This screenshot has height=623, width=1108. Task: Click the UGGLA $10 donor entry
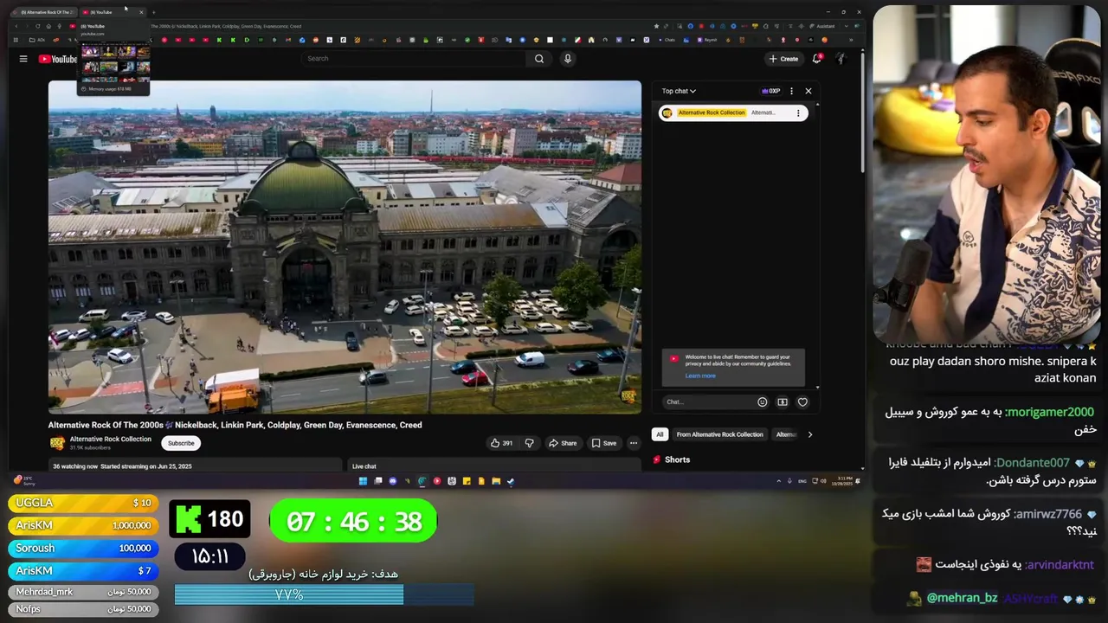(84, 503)
